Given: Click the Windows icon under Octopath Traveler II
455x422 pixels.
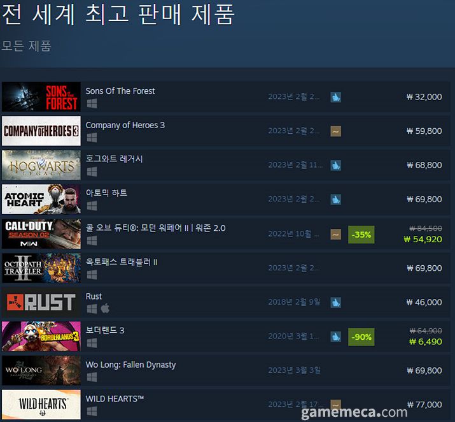Looking at the screenshot, I should (x=92, y=274).
